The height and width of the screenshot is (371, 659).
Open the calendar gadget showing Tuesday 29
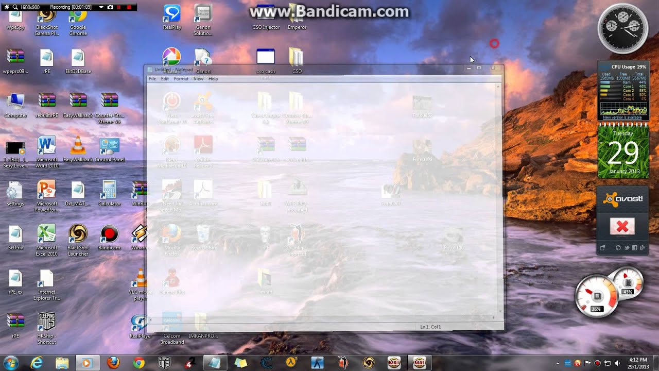[x=623, y=151]
